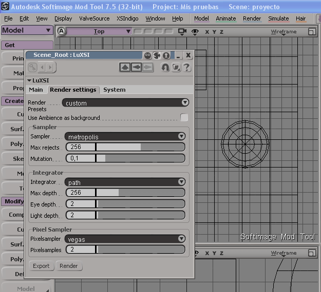Click the Max rejects value field

(x=81, y=147)
